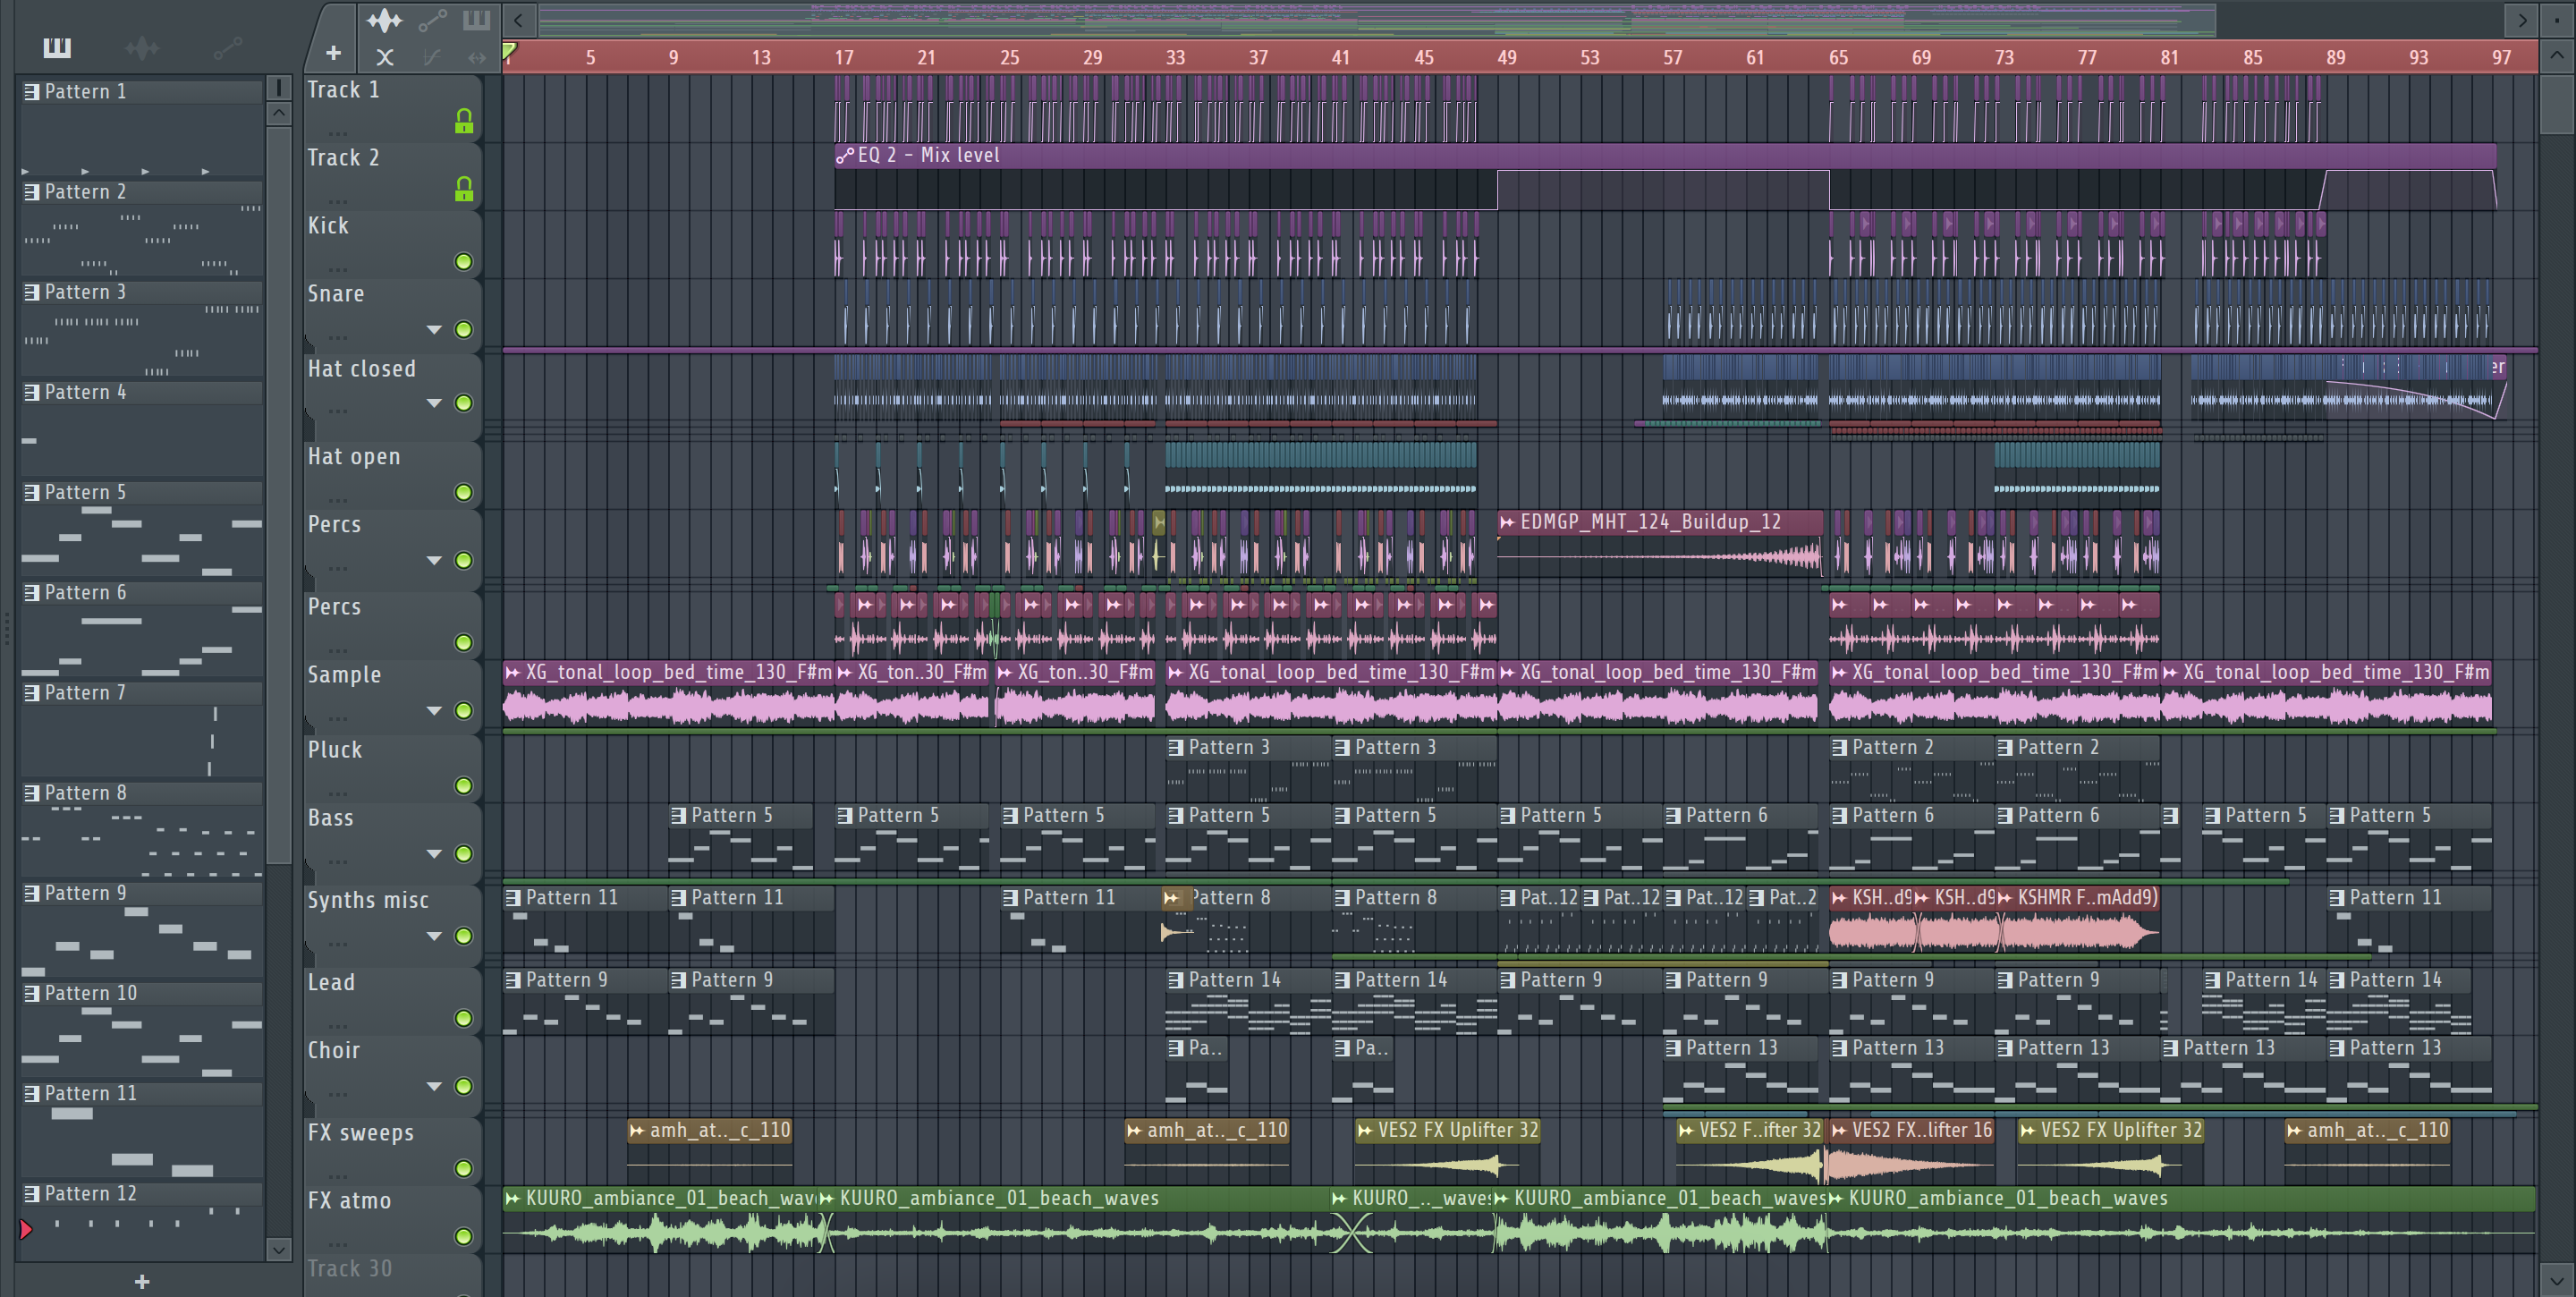Click the add track plus icon
2576x1297 pixels.
pos(333,53)
